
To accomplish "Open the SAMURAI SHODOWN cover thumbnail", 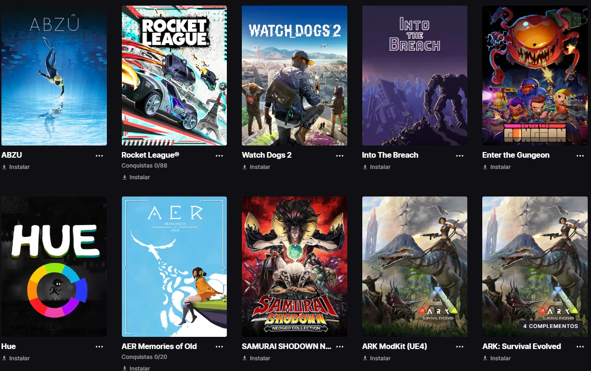I will coord(294,267).
